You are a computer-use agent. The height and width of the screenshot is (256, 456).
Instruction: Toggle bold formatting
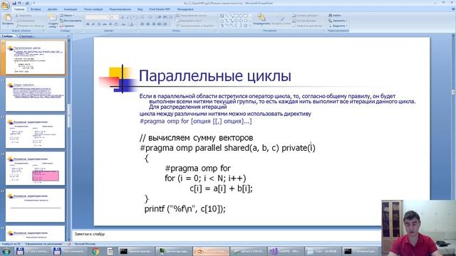(x=88, y=24)
